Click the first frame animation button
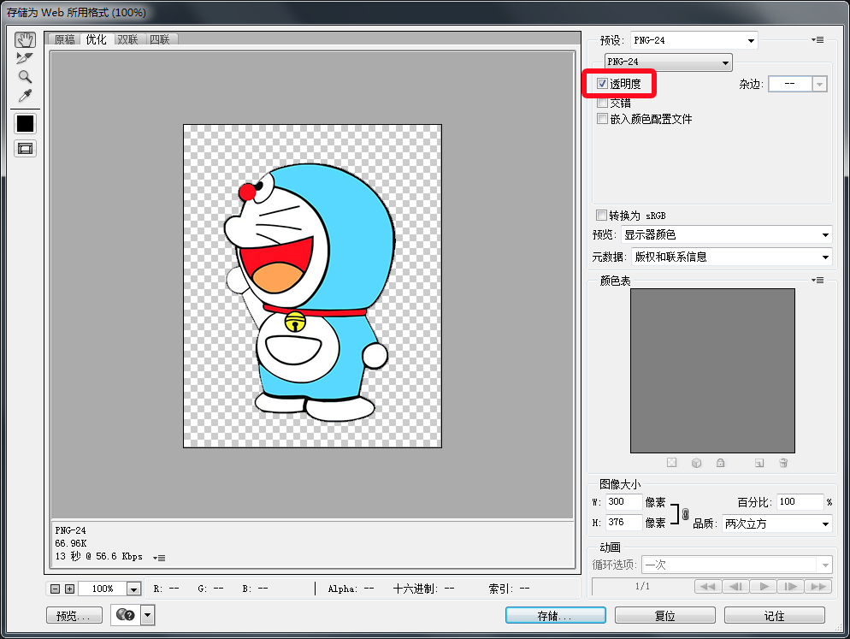The image size is (850, 639). (x=708, y=586)
